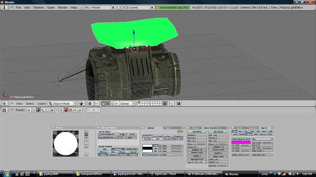Click the Nodes button in Links panel
Screen dimensions: 316x177
pos(132,134)
